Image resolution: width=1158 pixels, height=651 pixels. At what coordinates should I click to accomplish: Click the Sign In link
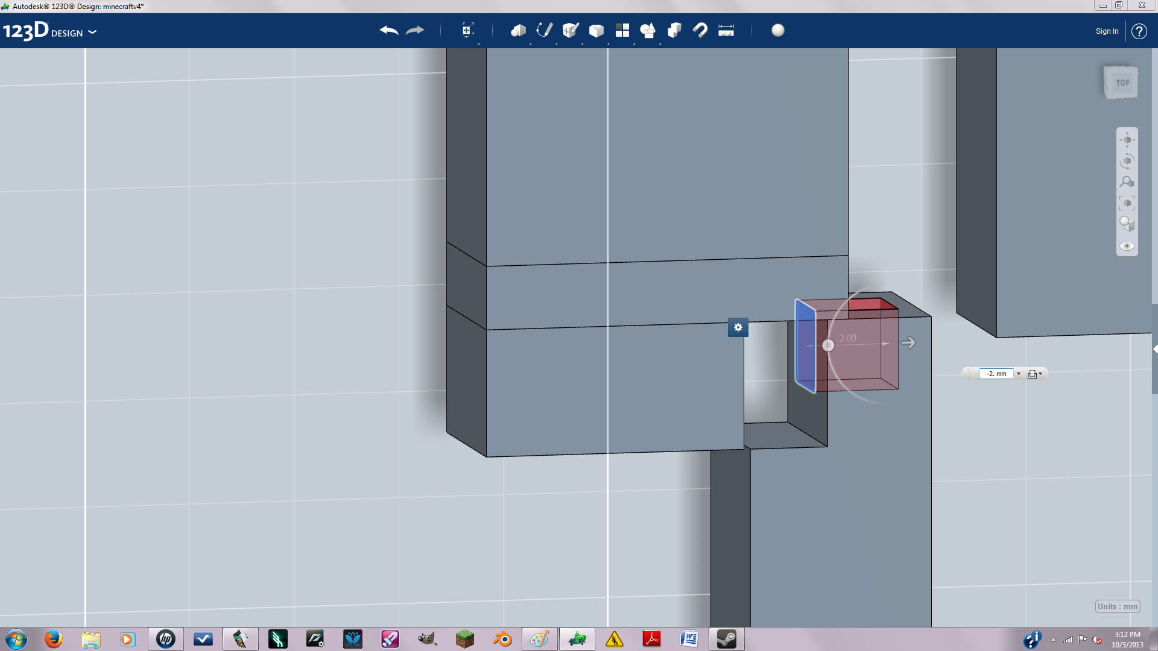pos(1107,31)
